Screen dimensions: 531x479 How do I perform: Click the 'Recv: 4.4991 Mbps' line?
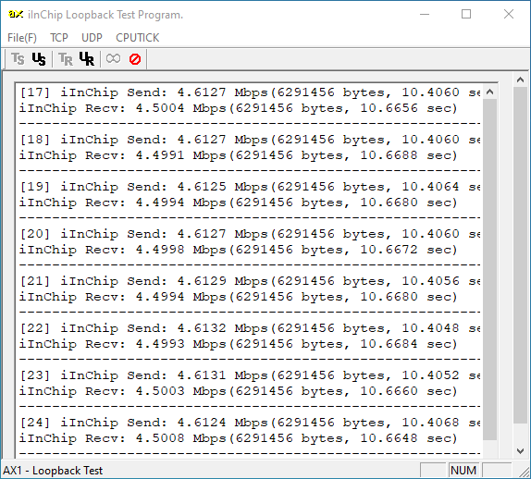(x=238, y=155)
